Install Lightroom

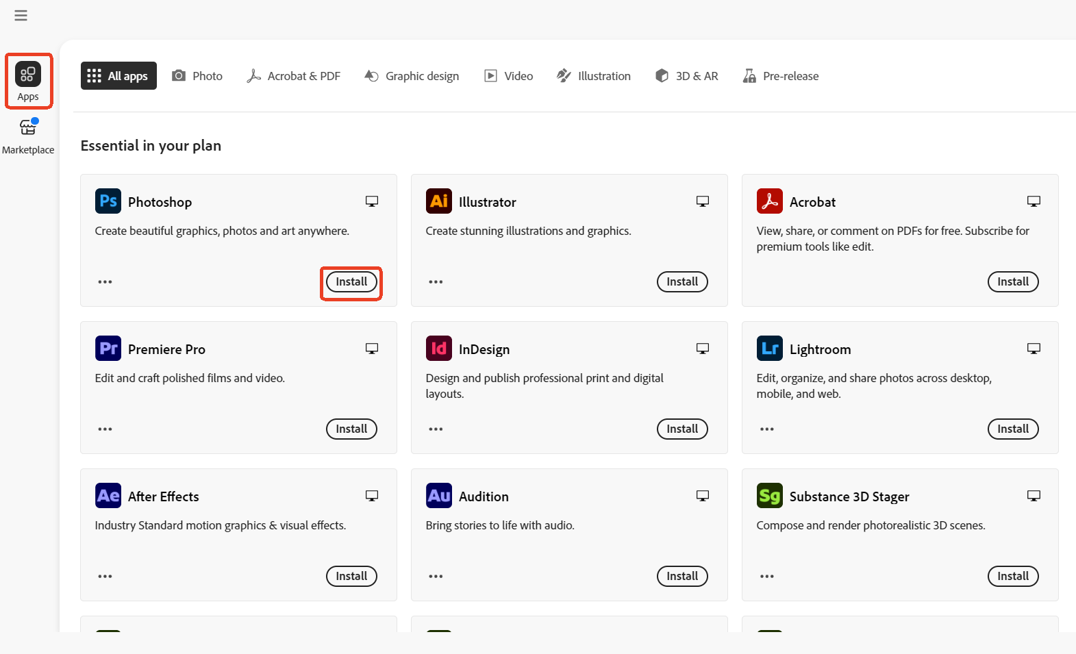click(x=1013, y=429)
